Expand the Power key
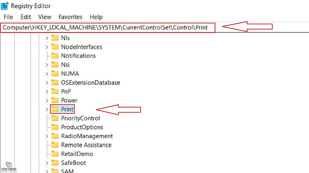 pos(47,100)
